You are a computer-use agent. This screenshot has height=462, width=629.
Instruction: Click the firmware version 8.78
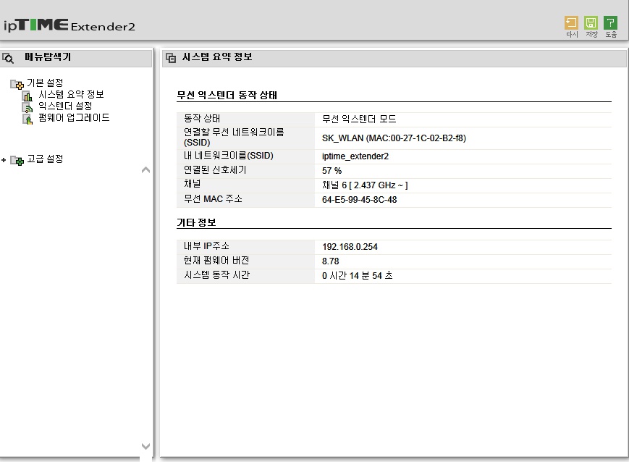click(x=331, y=261)
